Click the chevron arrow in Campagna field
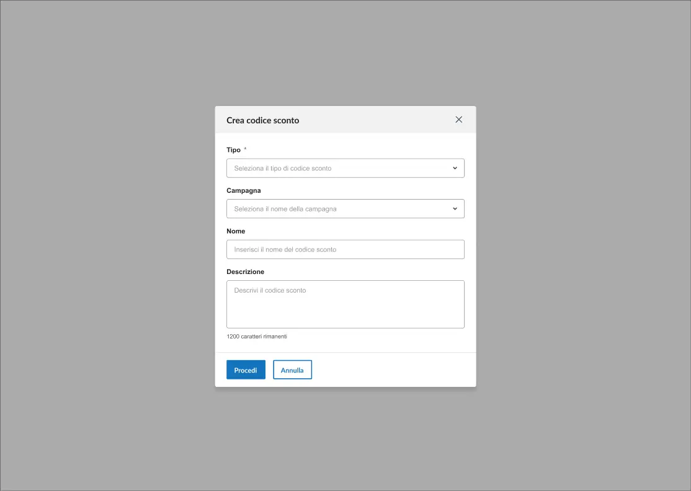The width and height of the screenshot is (691, 491). point(455,209)
